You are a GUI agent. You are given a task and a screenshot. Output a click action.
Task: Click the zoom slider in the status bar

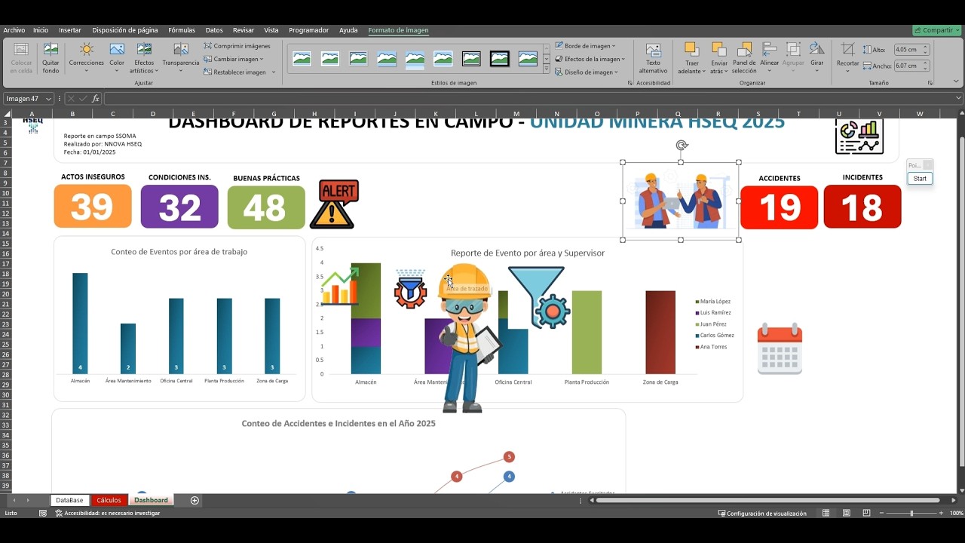coord(911,514)
